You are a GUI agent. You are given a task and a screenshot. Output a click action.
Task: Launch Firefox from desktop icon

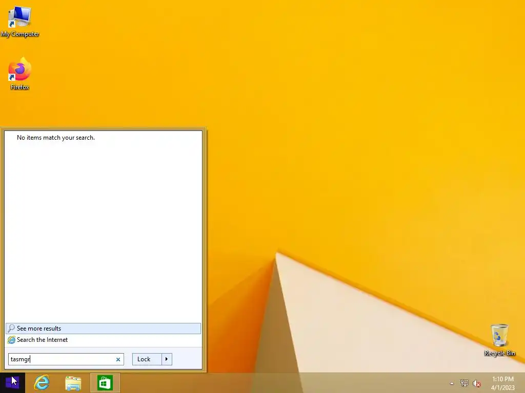click(20, 74)
